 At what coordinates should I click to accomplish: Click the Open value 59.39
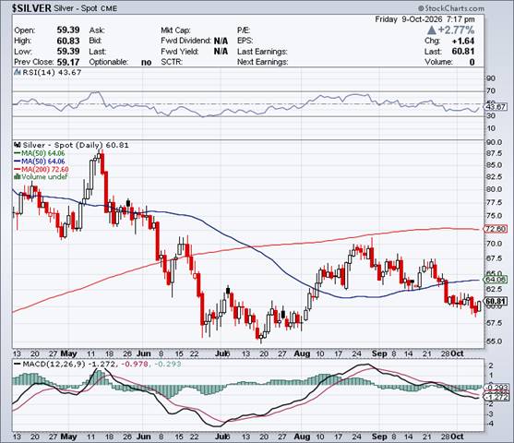68,30
